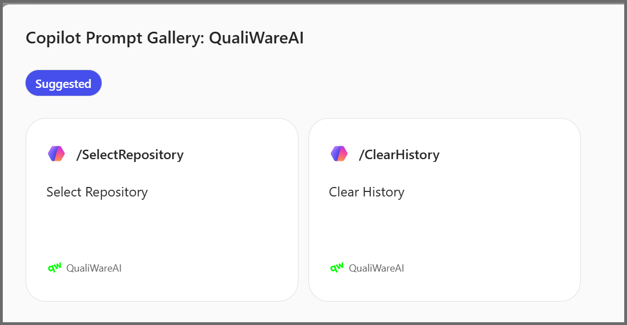Click the Copilot icon beside /ClearHistory
627x325 pixels.
pos(339,154)
